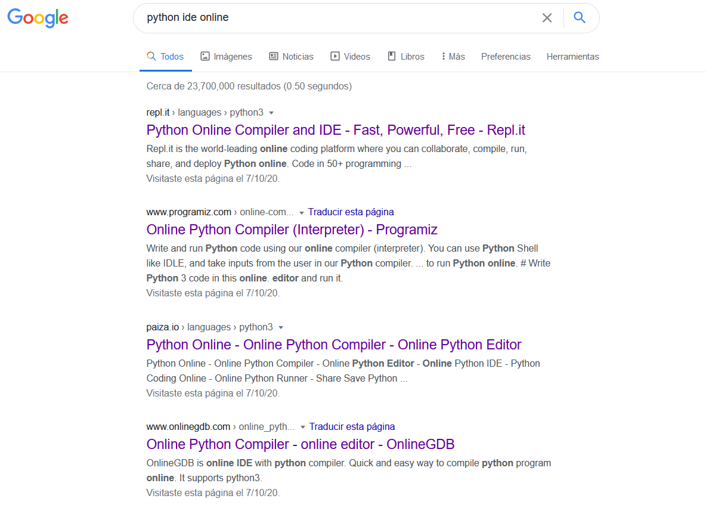This screenshot has height=511, width=706.
Task: Select the Libros tab
Action: tap(405, 57)
